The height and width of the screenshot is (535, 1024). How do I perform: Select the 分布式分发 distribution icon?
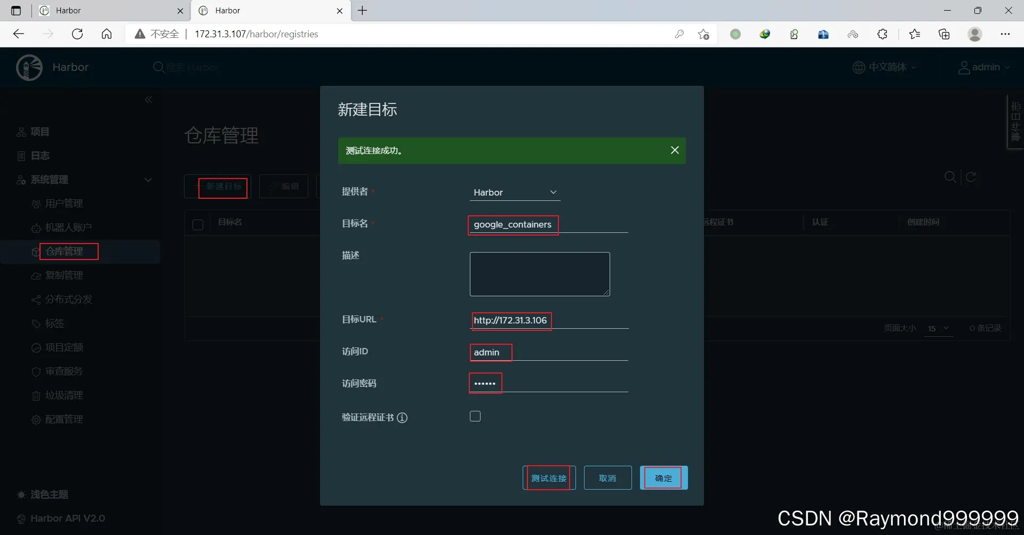pos(36,299)
